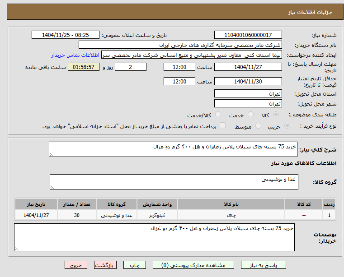The height and width of the screenshot is (277, 344).
Task: Click the ردیف column header
Action: point(329,204)
